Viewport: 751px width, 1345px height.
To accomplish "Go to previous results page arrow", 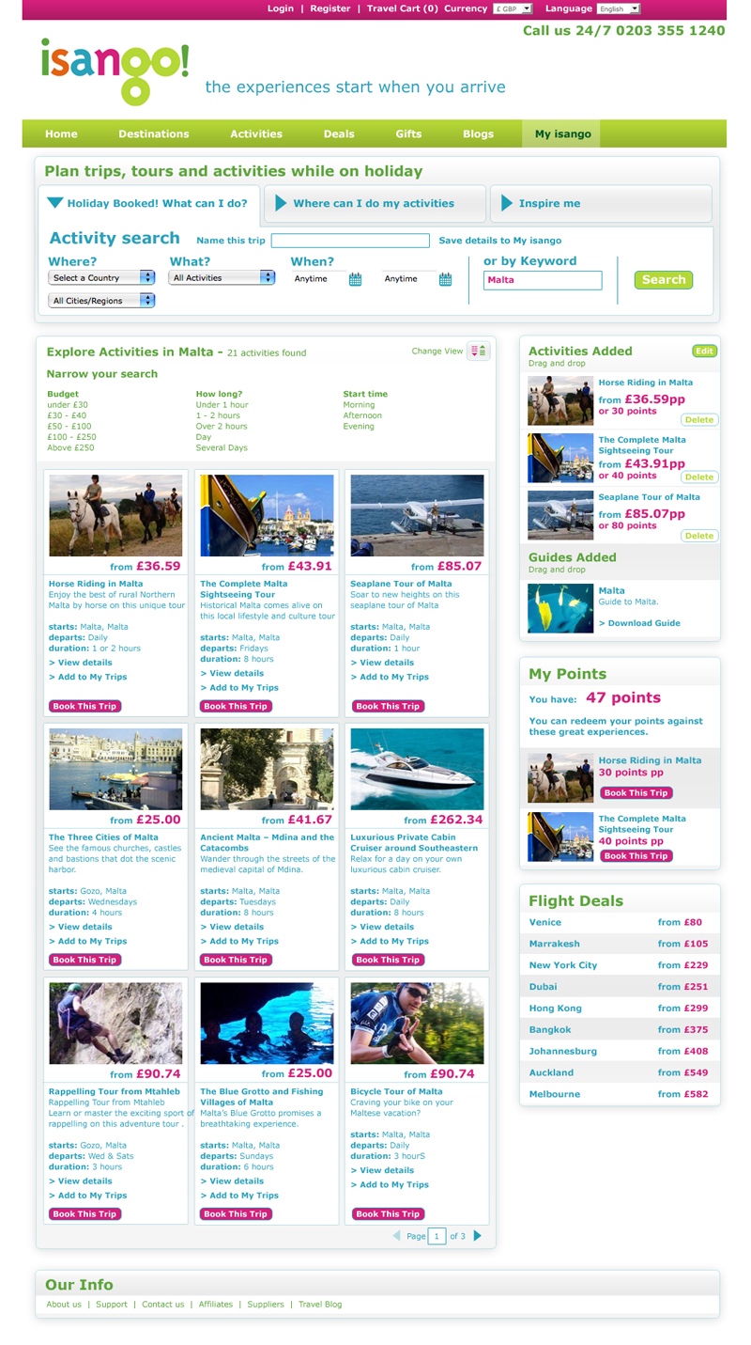I will 396,1236.
